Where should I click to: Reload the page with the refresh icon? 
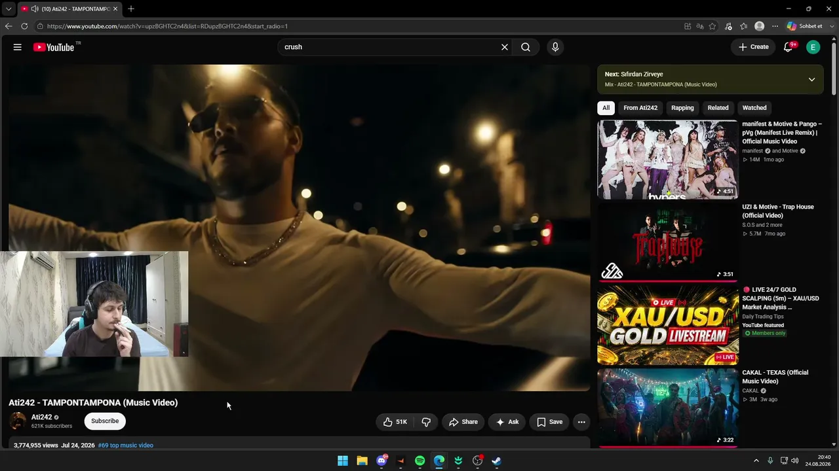click(x=24, y=26)
